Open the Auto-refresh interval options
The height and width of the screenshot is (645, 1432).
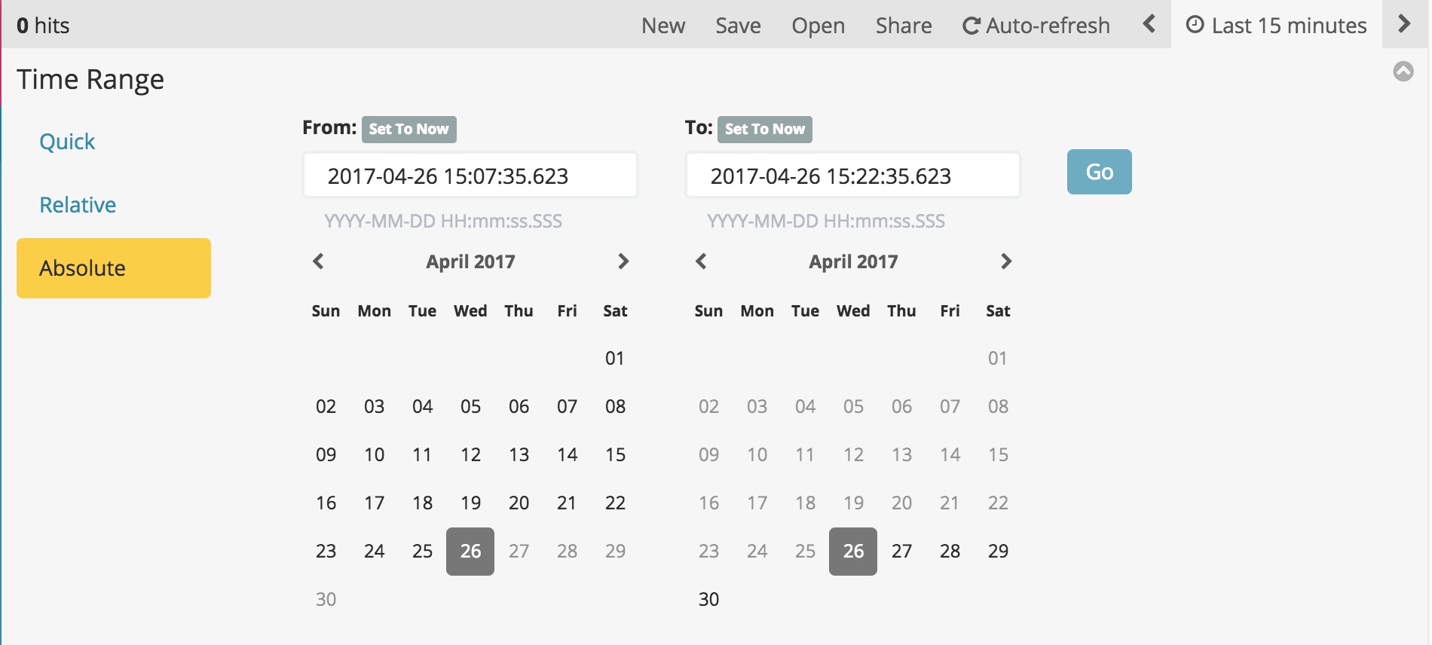click(1036, 26)
